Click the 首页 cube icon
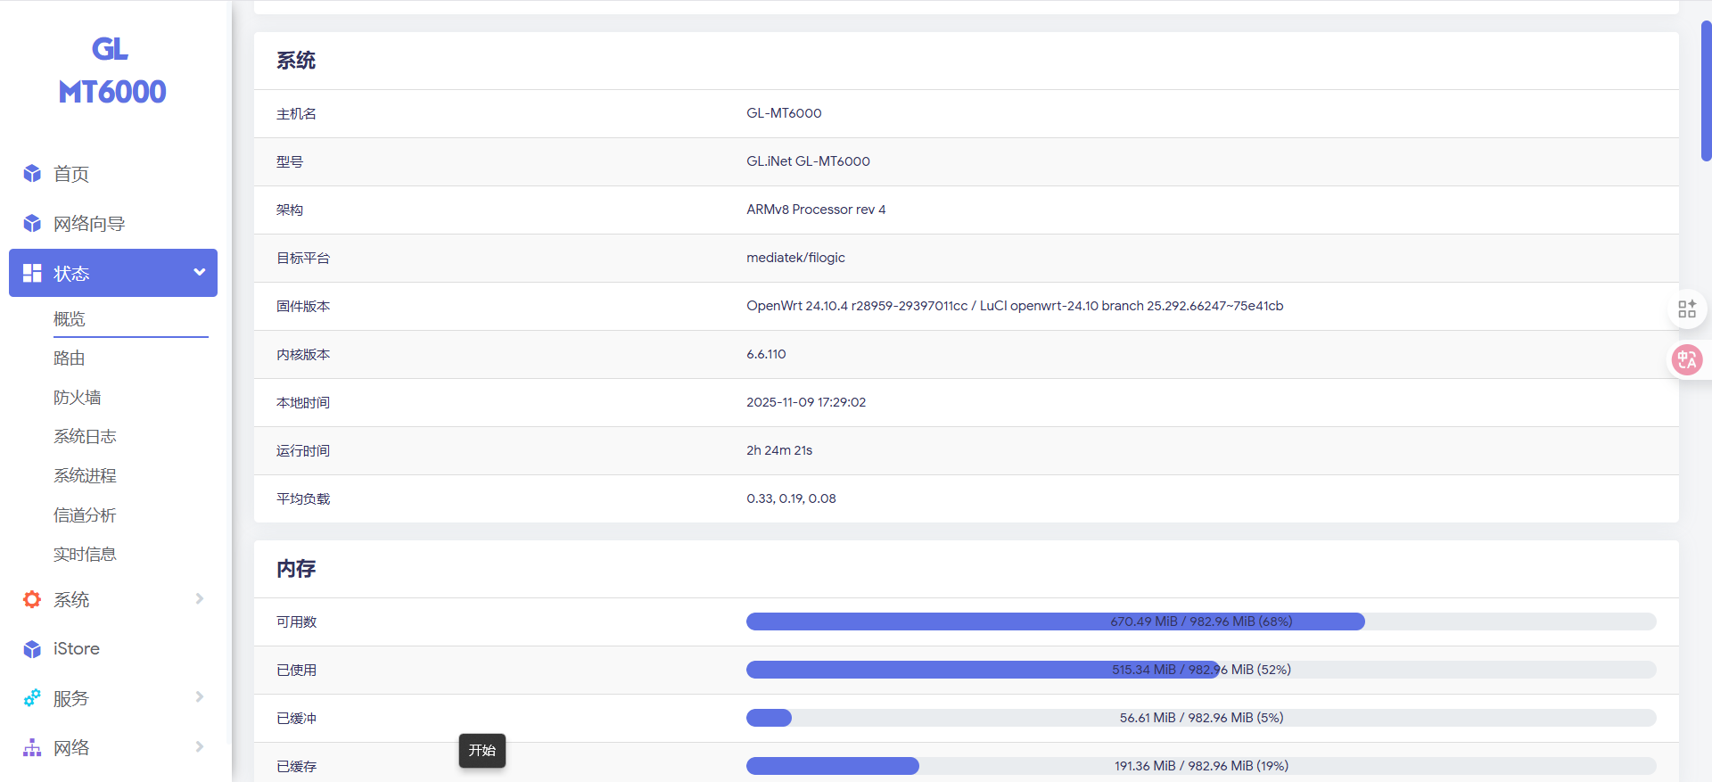This screenshot has height=782, width=1712. [x=32, y=174]
